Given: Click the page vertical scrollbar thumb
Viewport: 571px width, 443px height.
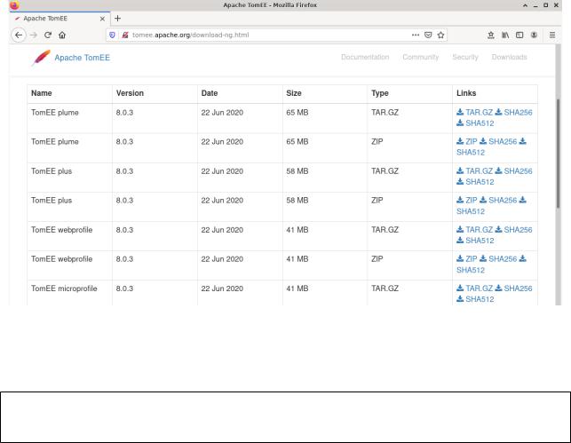Looking at the screenshot, I should tap(558, 154).
